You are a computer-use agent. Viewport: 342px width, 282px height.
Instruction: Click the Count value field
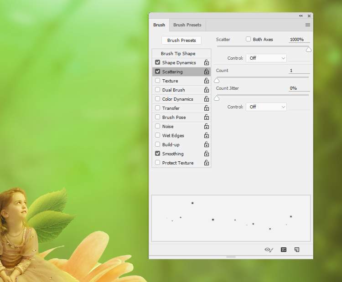pyautogui.click(x=299, y=71)
